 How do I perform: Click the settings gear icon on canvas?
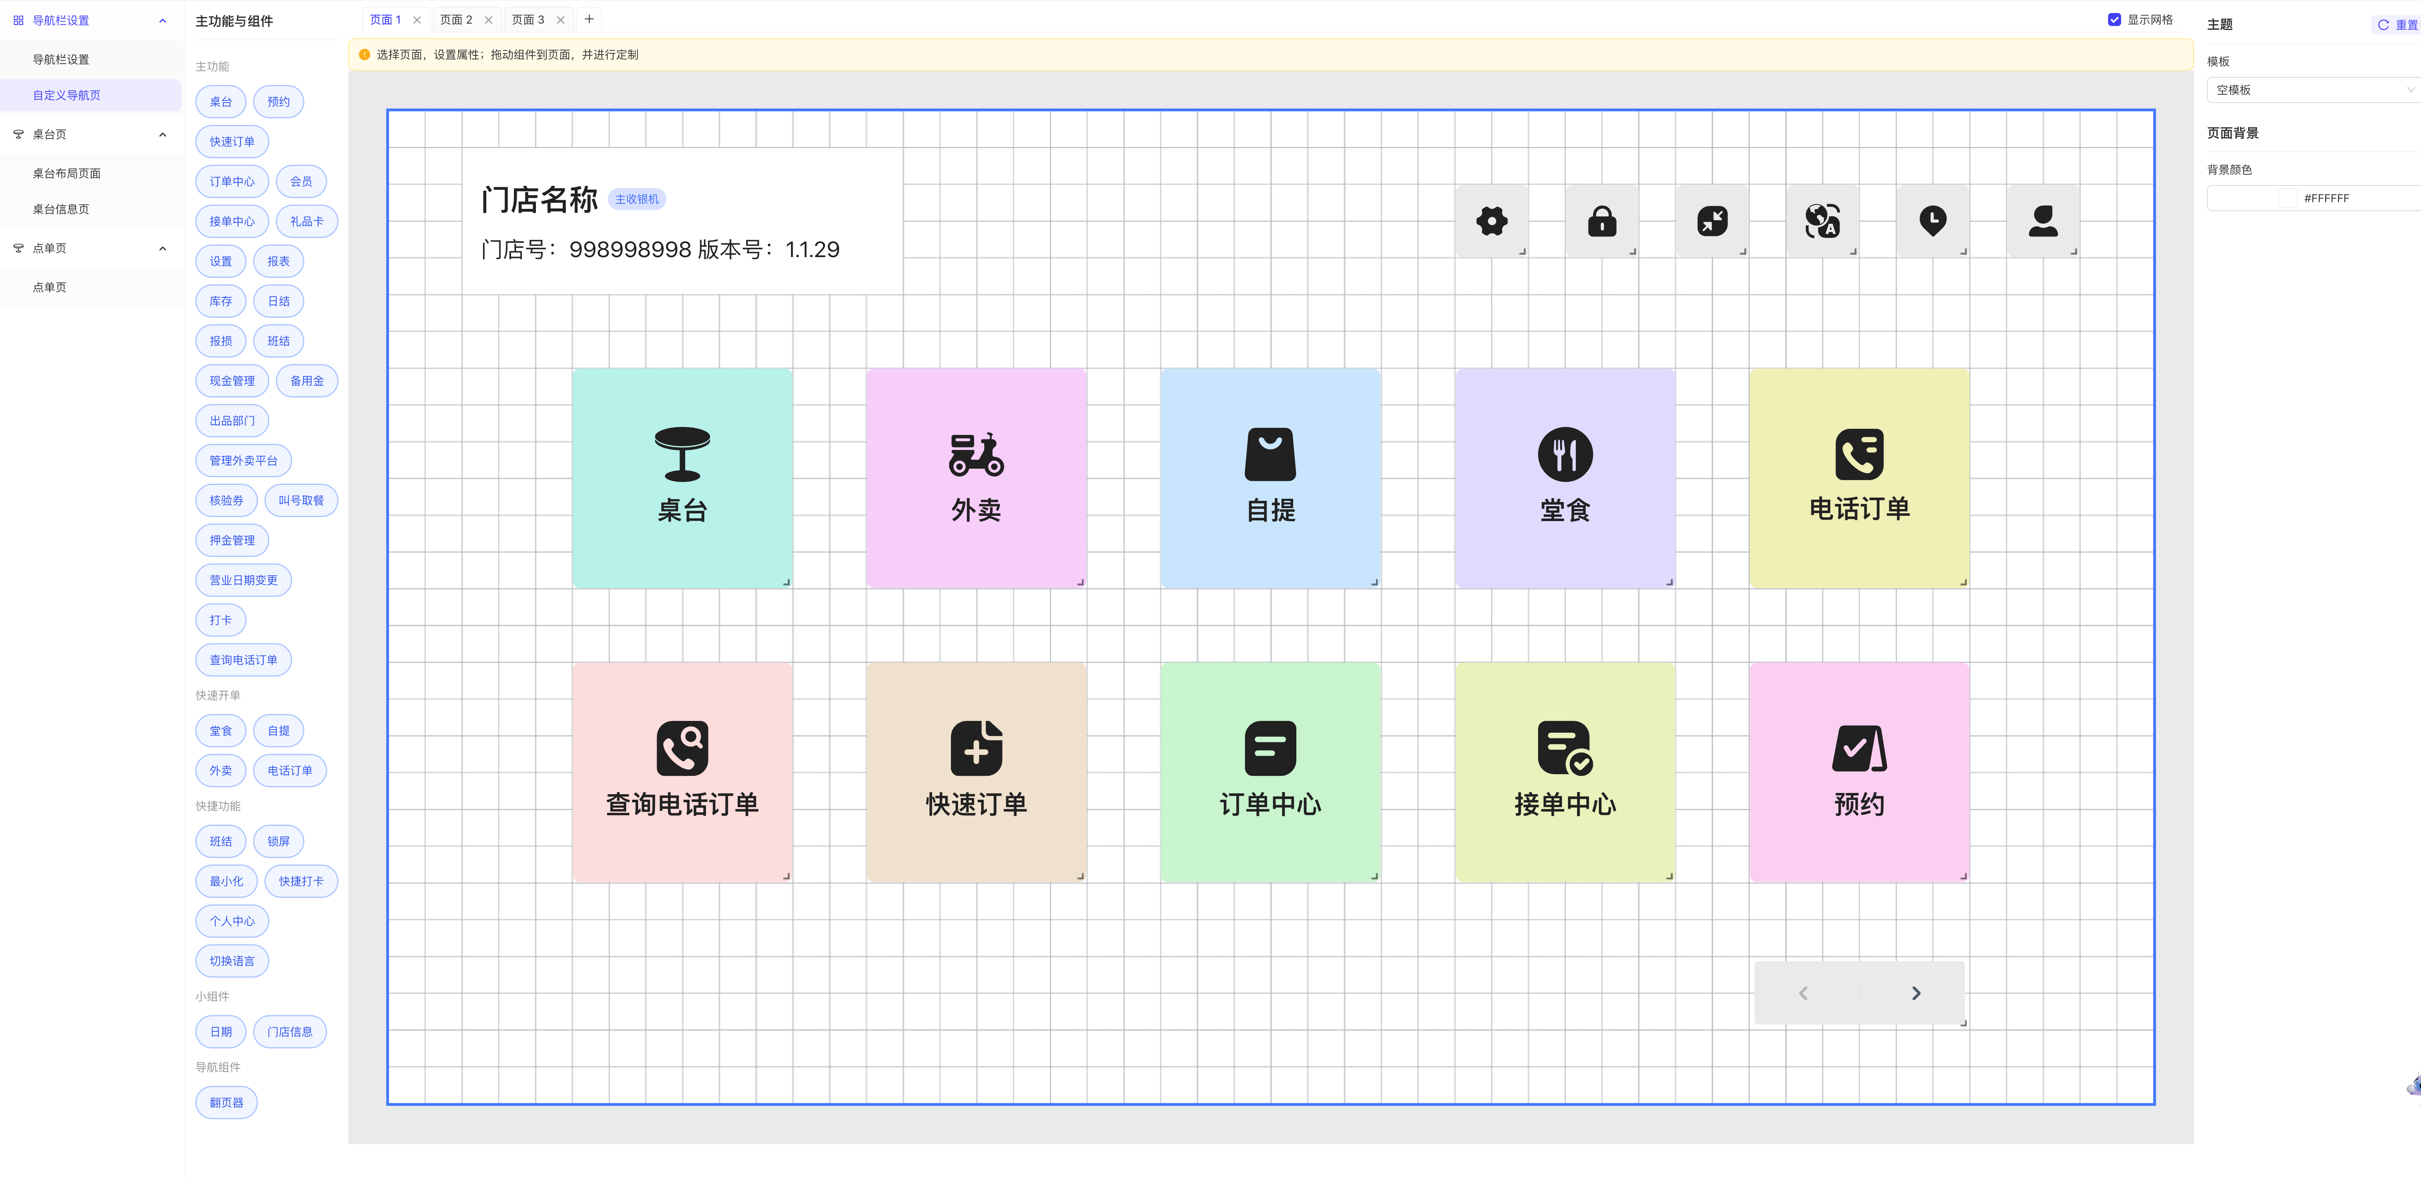point(1492,221)
